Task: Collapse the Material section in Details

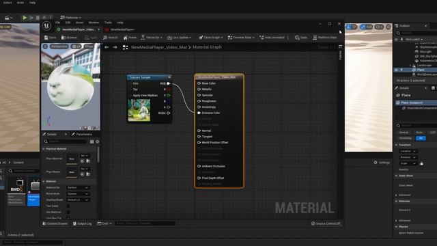Action: tap(44, 181)
